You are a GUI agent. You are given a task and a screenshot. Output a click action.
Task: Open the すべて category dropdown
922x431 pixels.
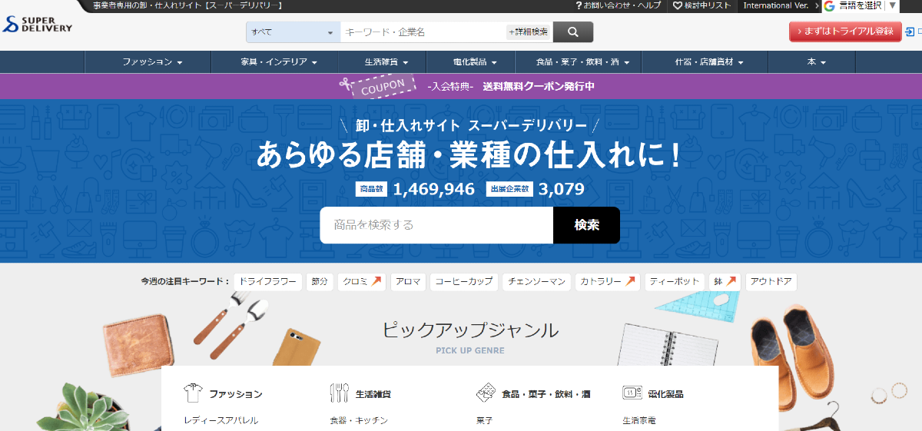293,31
